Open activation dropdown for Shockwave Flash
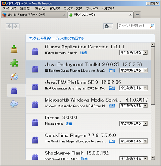Screen dimensions: 161x166 point(133,158)
